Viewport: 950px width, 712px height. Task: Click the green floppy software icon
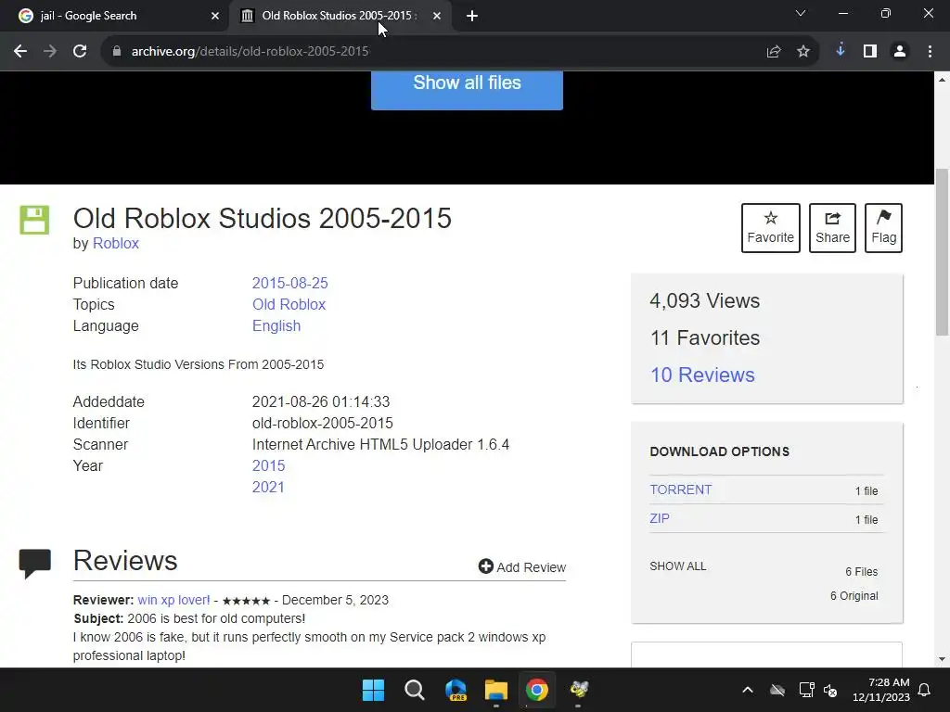tap(34, 220)
